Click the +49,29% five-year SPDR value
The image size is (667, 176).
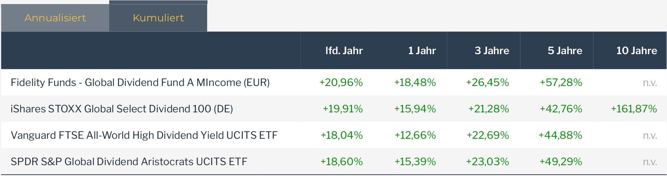[561, 162]
